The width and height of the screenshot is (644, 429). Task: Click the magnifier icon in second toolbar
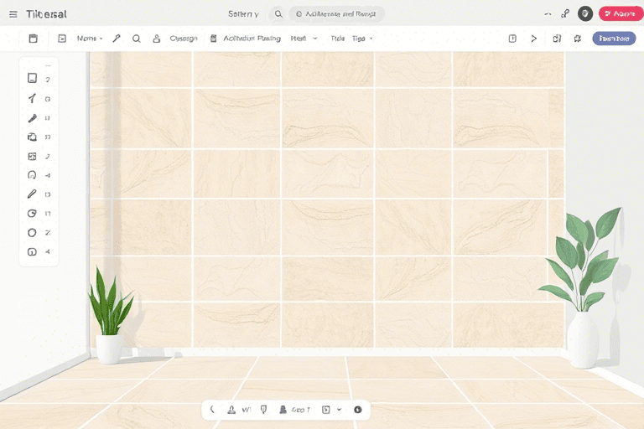click(136, 39)
